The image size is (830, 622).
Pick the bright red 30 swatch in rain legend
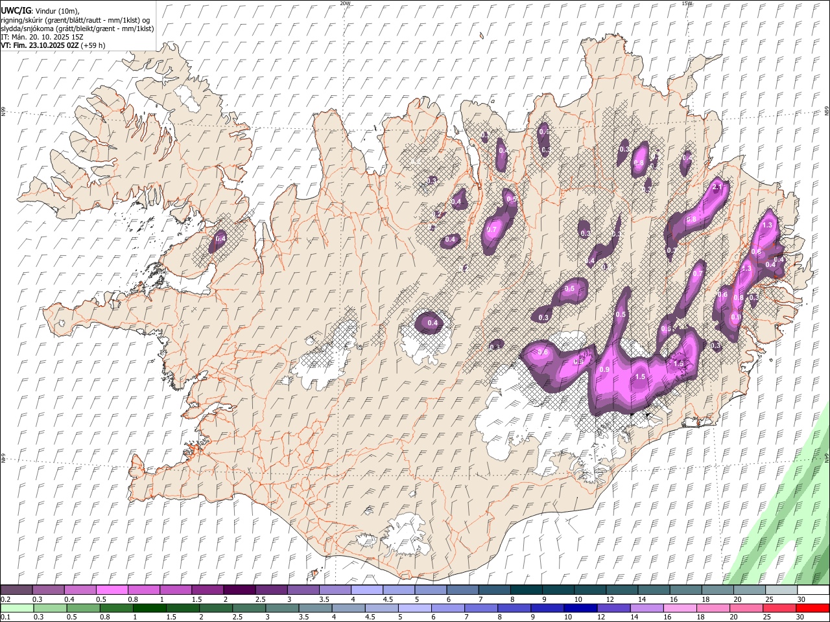(x=813, y=608)
